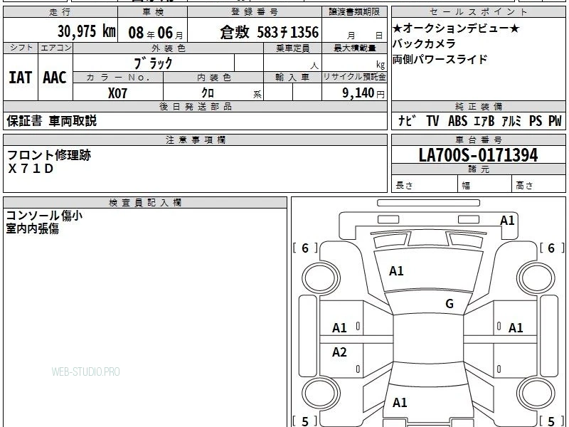Click the text フロント修理跡
The image size is (569, 427).
tap(48, 155)
